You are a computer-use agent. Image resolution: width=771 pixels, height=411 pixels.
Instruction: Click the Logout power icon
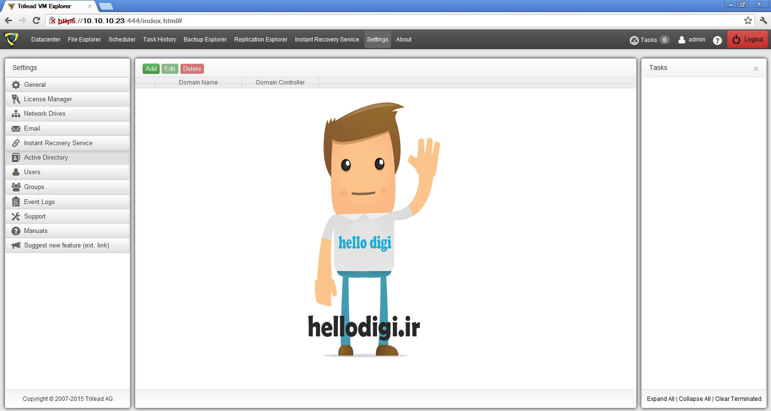[x=736, y=40]
